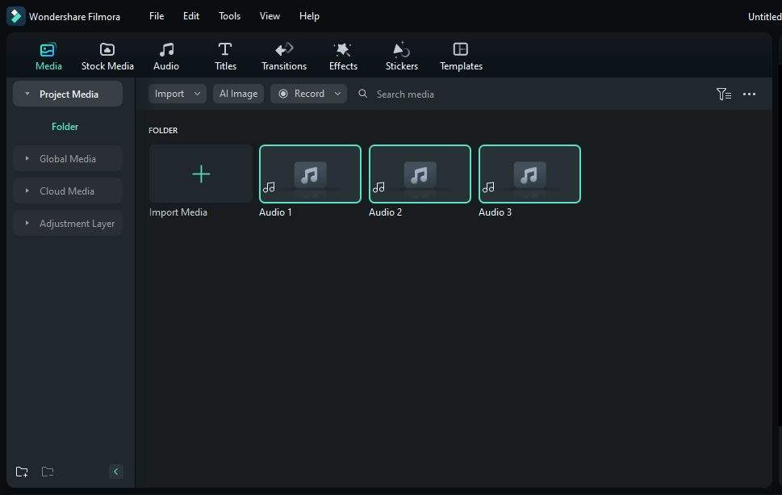Viewport: 782px width, 495px height.
Task: Expand the Adjustment Layer section
Action: tap(27, 224)
